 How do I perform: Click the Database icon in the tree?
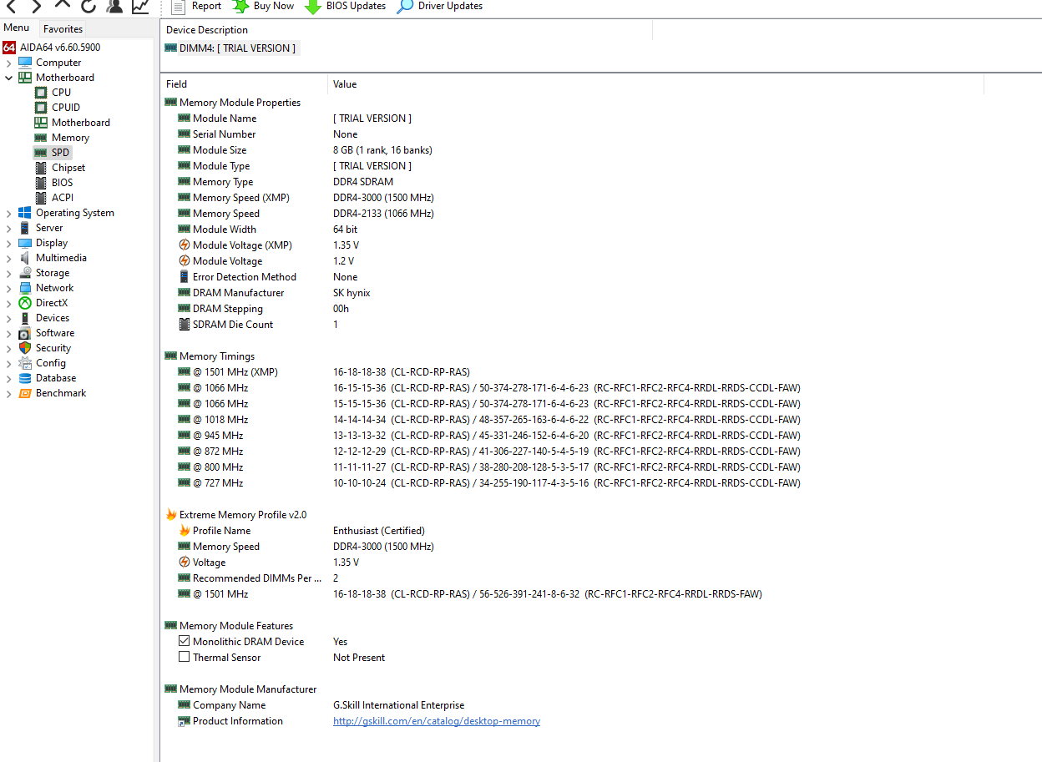click(25, 378)
